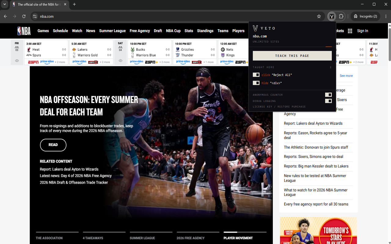
Task: Reload the nba.com page
Action: pyautogui.click(x=24, y=16)
